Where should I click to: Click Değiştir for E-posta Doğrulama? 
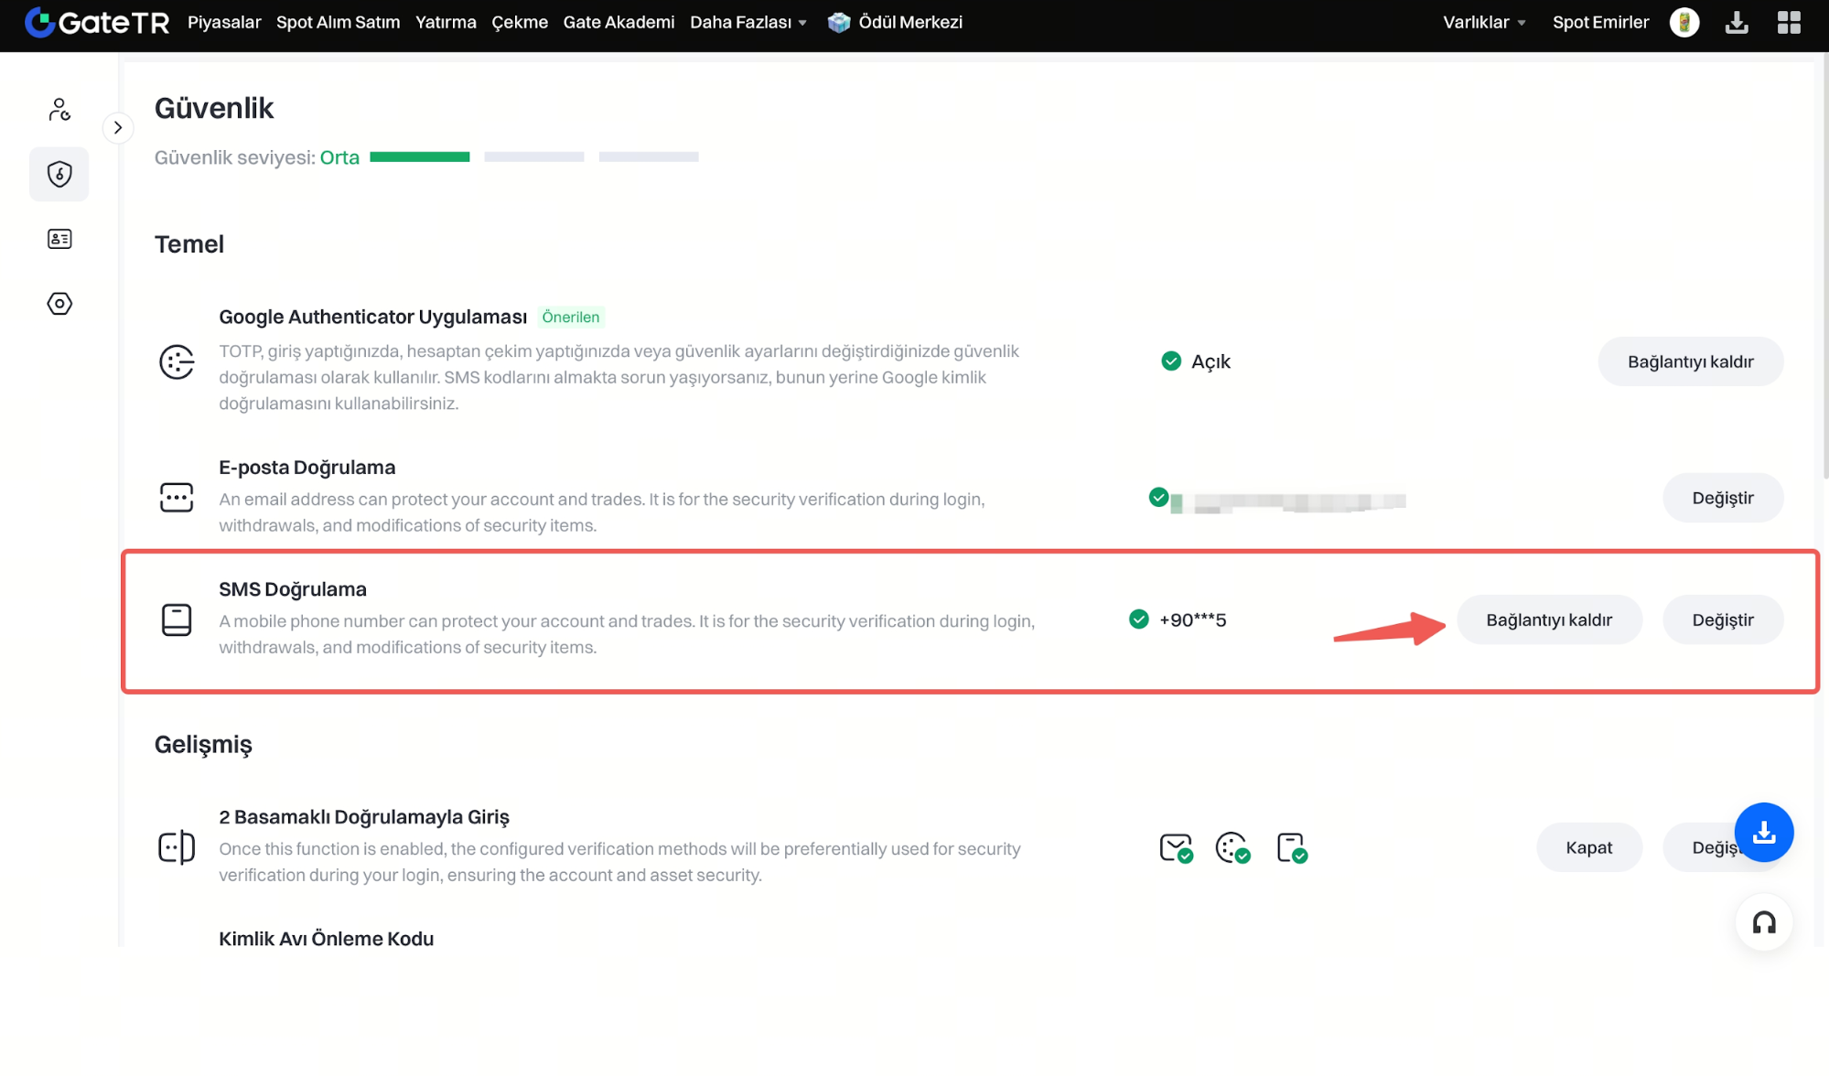pos(1722,498)
